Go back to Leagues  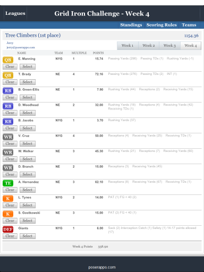click(x=15, y=13)
